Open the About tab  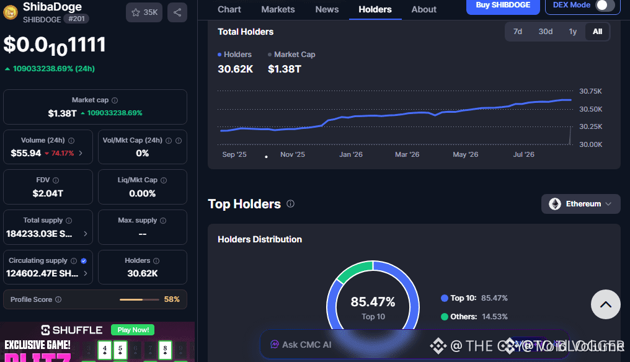pyautogui.click(x=424, y=9)
